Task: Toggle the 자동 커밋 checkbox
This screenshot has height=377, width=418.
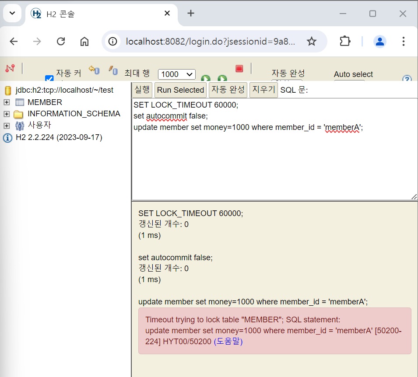Action: tap(49, 78)
